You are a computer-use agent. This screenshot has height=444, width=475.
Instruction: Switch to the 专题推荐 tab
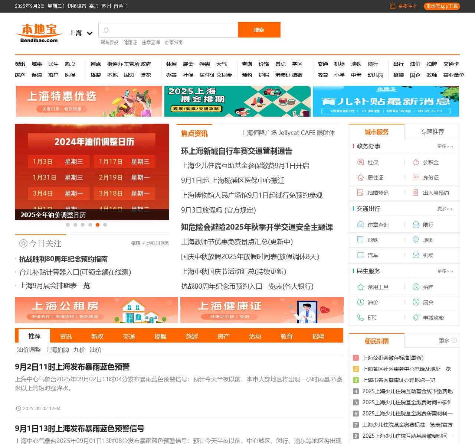point(432,132)
